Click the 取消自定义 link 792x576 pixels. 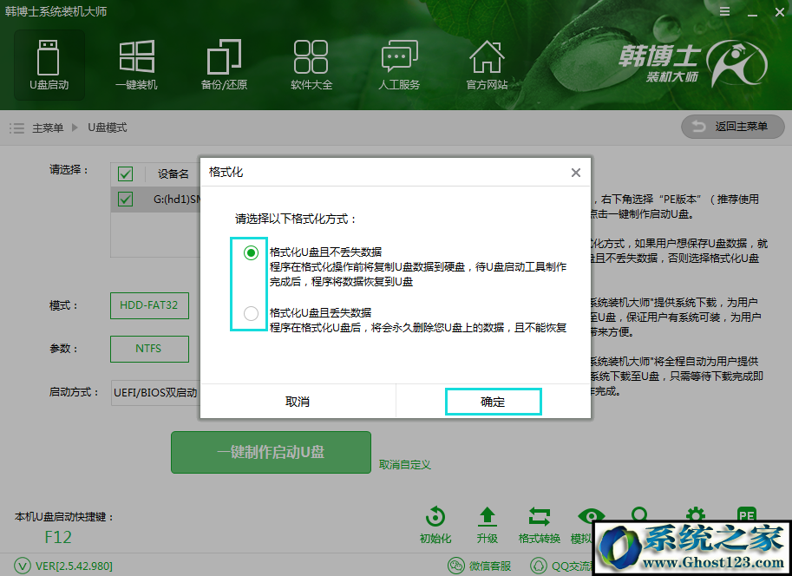point(405,465)
